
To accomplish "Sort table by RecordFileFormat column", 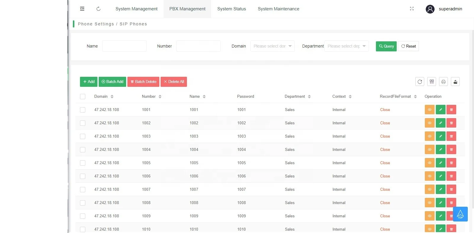I will click(x=415, y=97).
